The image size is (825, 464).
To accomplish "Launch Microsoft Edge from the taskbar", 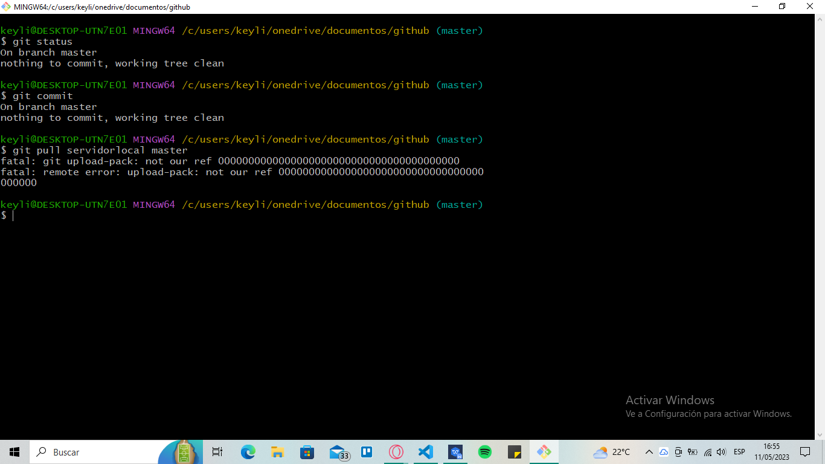I will (248, 452).
